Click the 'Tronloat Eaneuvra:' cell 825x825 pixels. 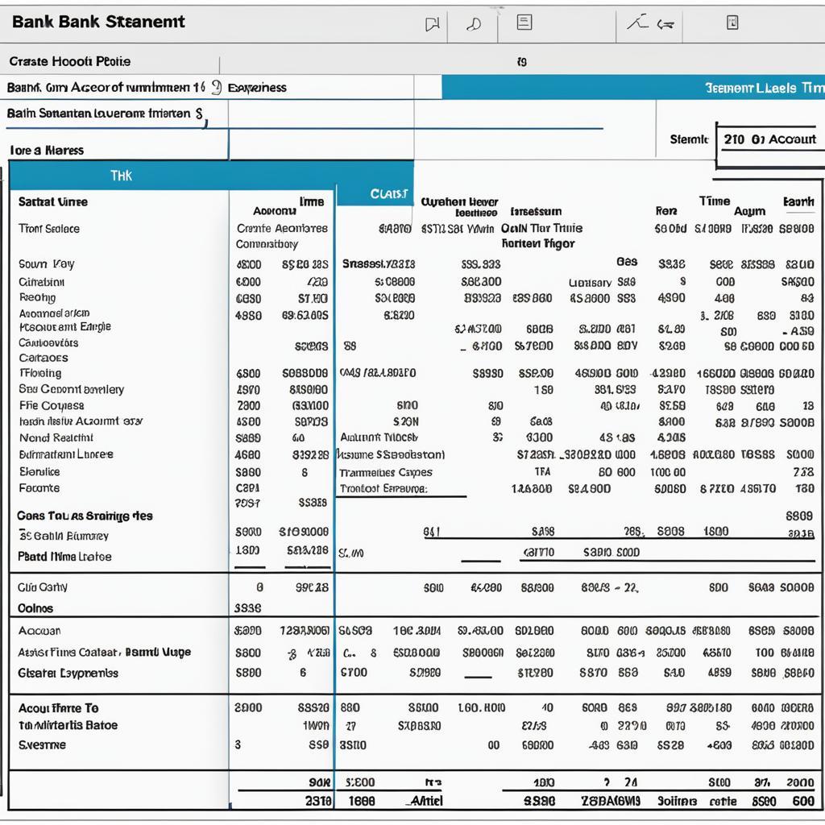tap(383, 489)
